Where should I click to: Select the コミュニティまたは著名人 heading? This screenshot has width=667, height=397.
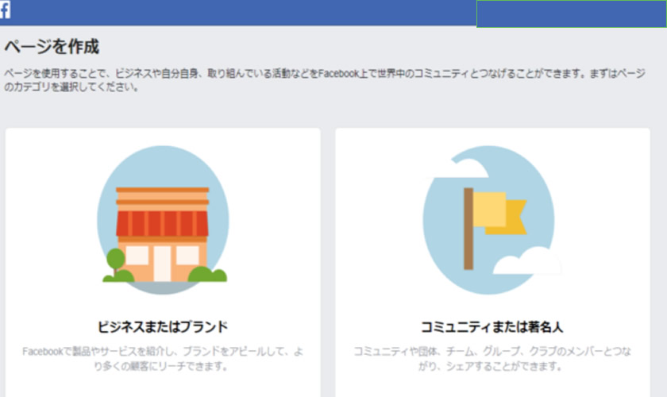click(492, 326)
